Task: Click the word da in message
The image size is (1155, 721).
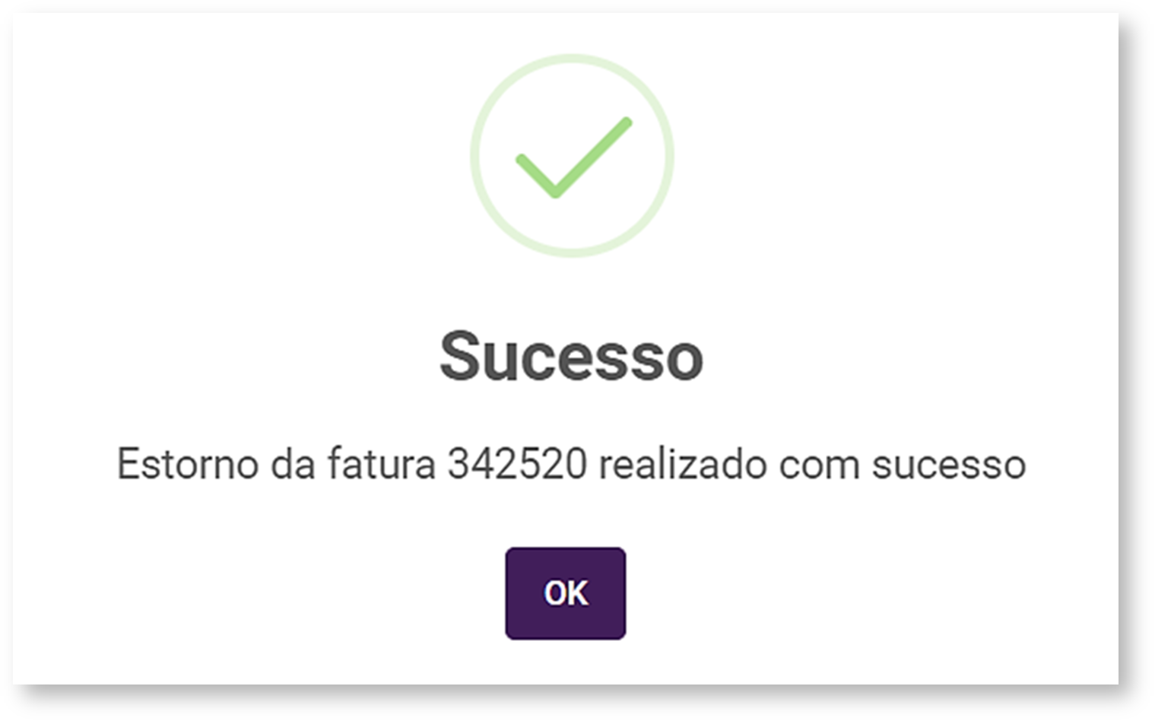Action: pos(293,464)
